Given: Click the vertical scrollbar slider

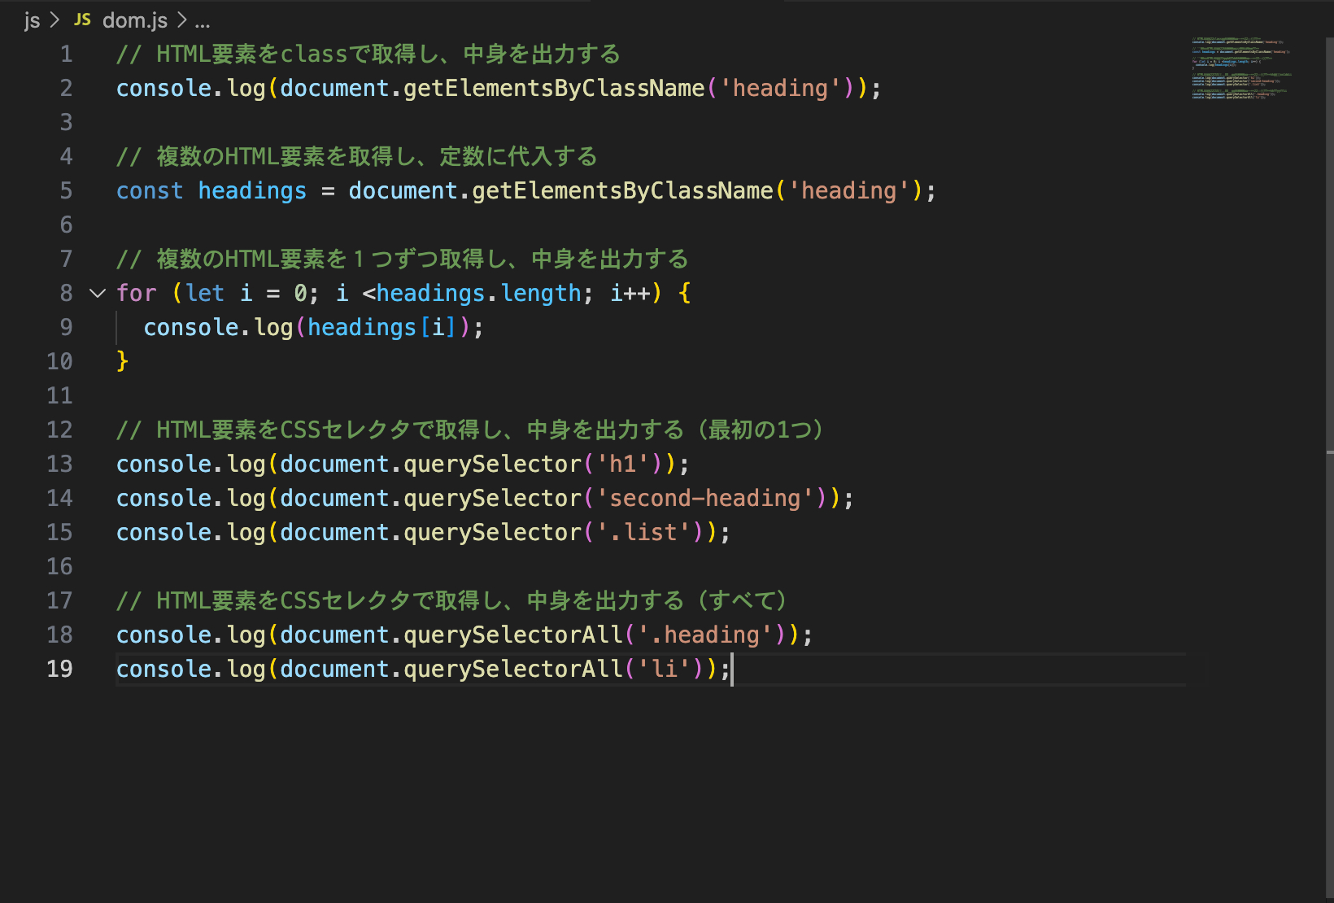Looking at the screenshot, I should (1329, 244).
